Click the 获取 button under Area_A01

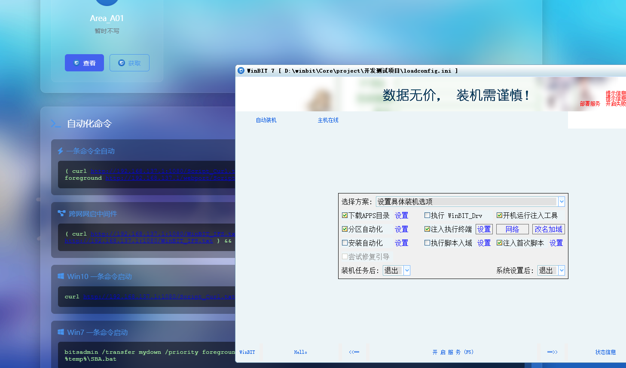click(129, 63)
